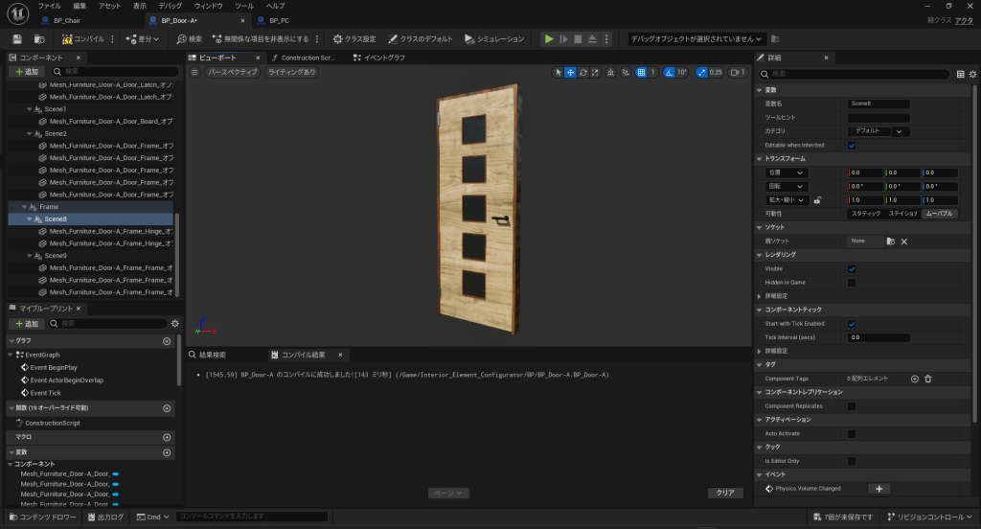The height and width of the screenshot is (529, 981).
Task: Click the scale lock icon in Transform
Action: tap(817, 200)
